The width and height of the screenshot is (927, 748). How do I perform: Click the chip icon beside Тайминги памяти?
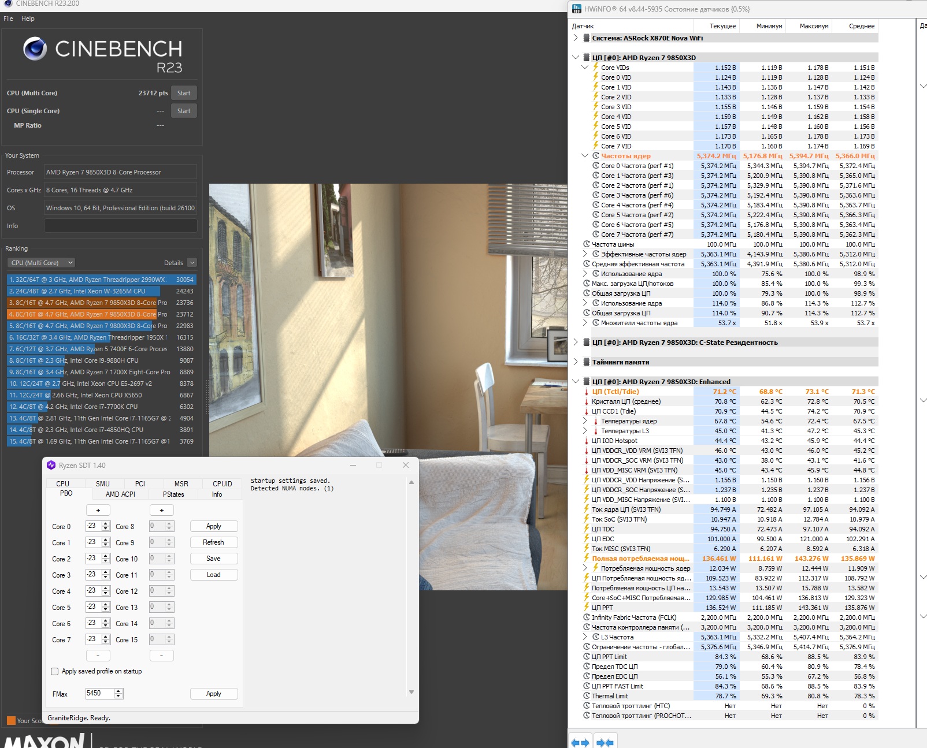587,362
